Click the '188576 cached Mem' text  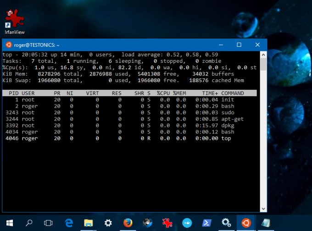217,80
